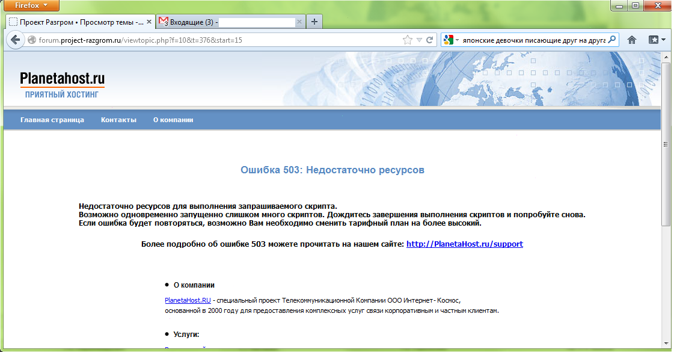Click the PlanetaHost.RU link under О компании
The height and width of the screenshot is (352, 674).
188,300
